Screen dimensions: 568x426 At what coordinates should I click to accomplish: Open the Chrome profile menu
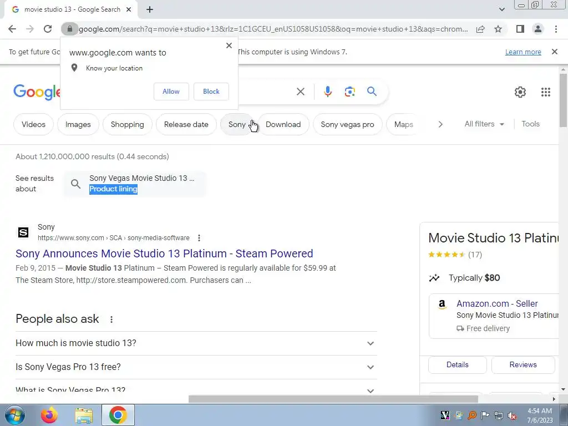pyautogui.click(x=538, y=29)
